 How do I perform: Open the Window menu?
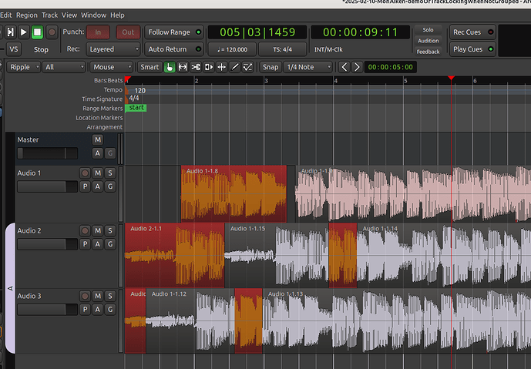(x=93, y=15)
